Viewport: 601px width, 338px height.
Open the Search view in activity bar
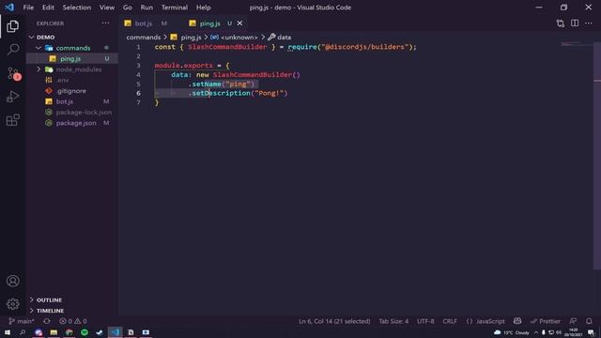[x=13, y=49]
